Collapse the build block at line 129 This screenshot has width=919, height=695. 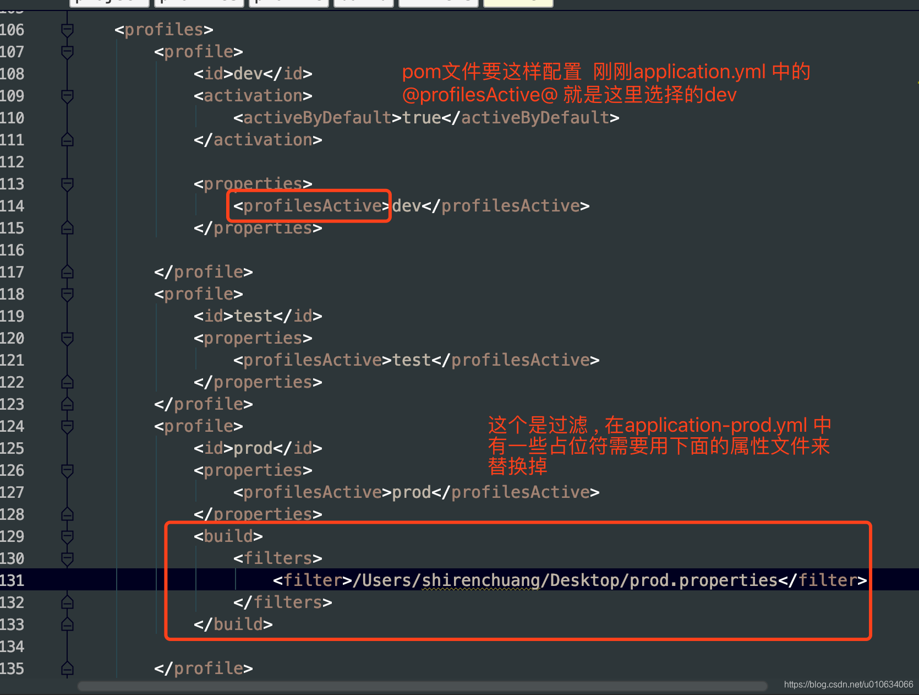(67, 536)
